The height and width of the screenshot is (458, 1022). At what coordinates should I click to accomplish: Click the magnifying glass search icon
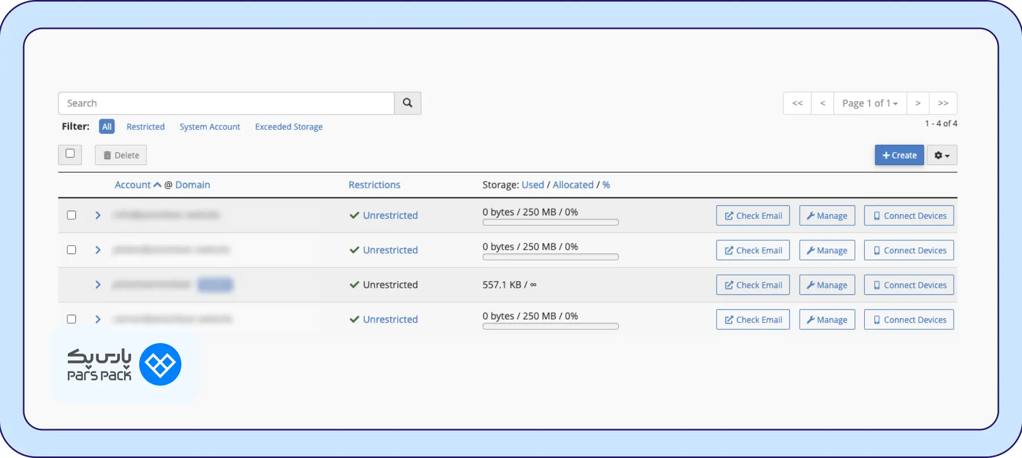(x=407, y=103)
